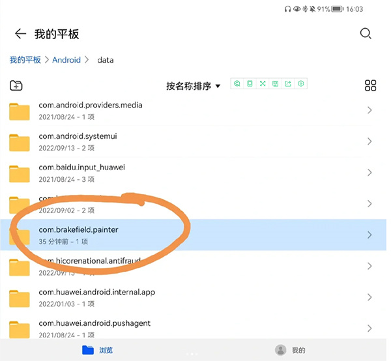The width and height of the screenshot is (391, 361).
Task: Expand the com.brakefield.painter folder chevron
Action: click(369, 235)
